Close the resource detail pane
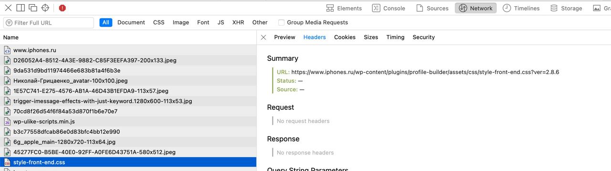Viewport: 611px width, 171px height. (263, 37)
